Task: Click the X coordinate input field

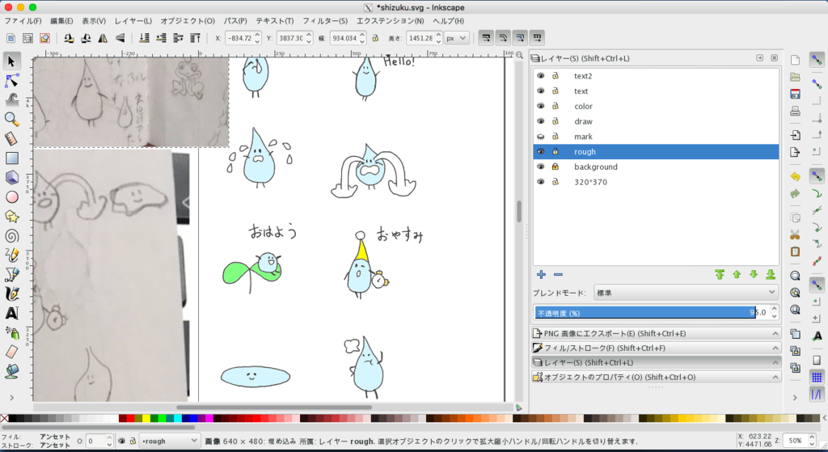Action: (x=239, y=38)
